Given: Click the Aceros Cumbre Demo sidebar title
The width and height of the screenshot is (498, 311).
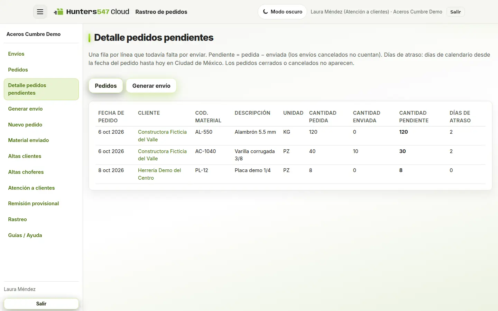Looking at the screenshot, I should pyautogui.click(x=34, y=34).
